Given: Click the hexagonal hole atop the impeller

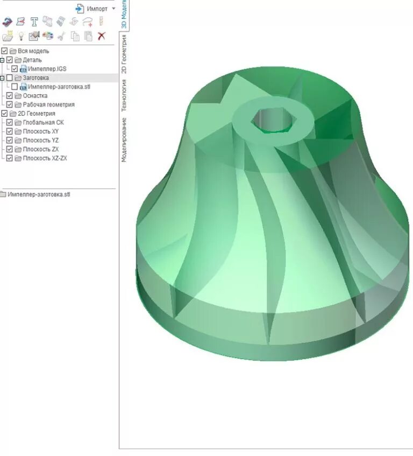Looking at the screenshot, I should tap(273, 120).
